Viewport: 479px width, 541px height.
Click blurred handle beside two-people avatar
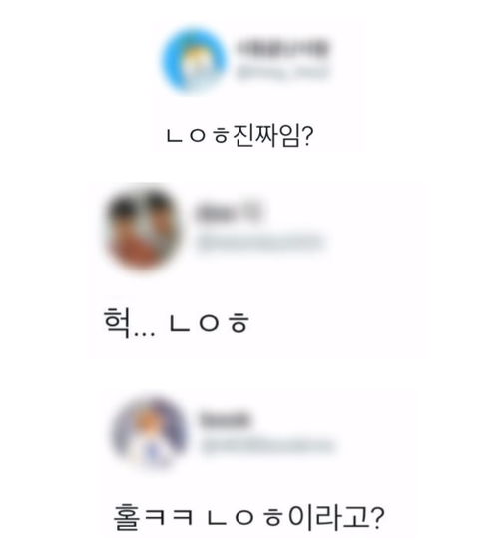coord(260,242)
